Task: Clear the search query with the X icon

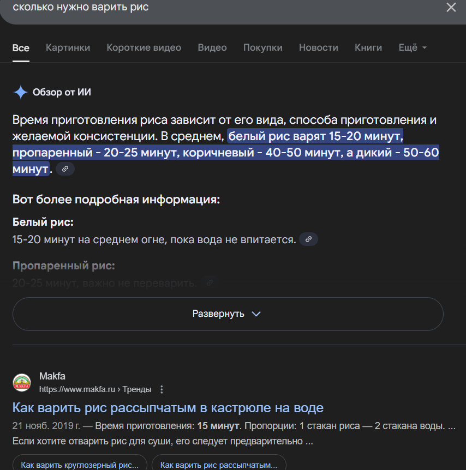Action: pos(451,7)
